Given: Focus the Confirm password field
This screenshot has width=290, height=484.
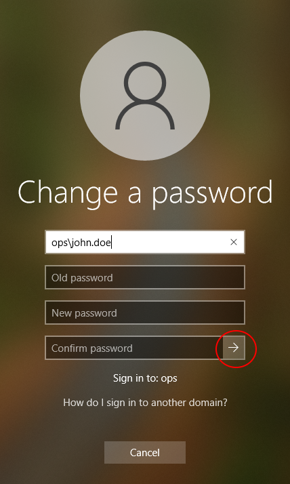Looking at the screenshot, I should tap(134, 348).
